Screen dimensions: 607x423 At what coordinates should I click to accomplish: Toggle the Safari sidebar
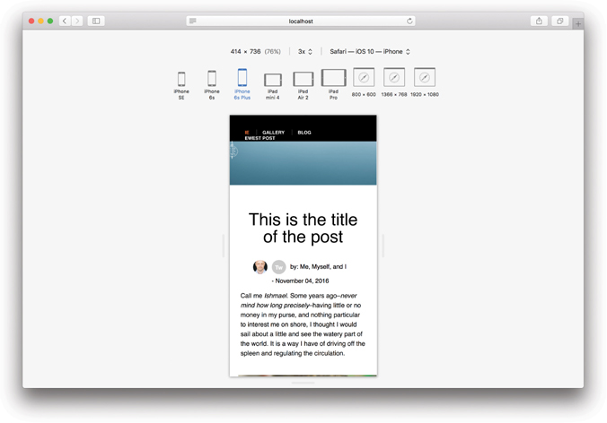[x=96, y=21]
